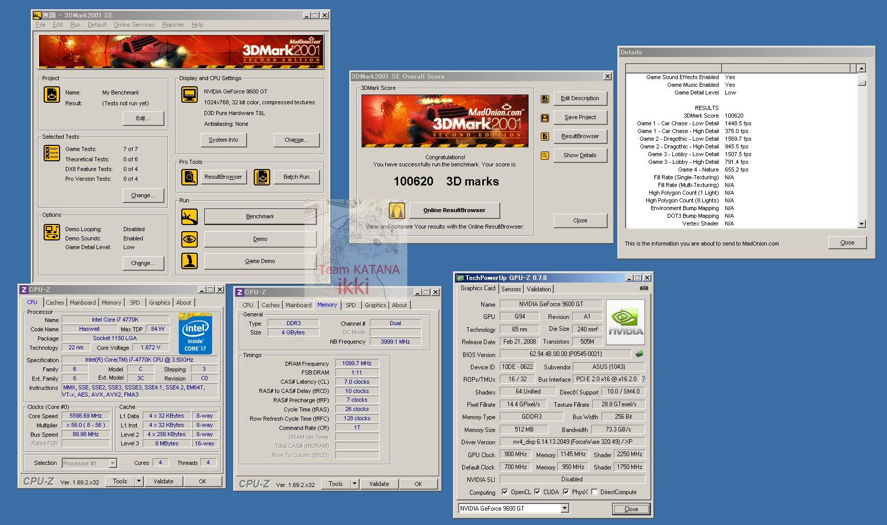Switch to Sensors tab in GPU-Z
This screenshot has width=887, height=525.
511,289
